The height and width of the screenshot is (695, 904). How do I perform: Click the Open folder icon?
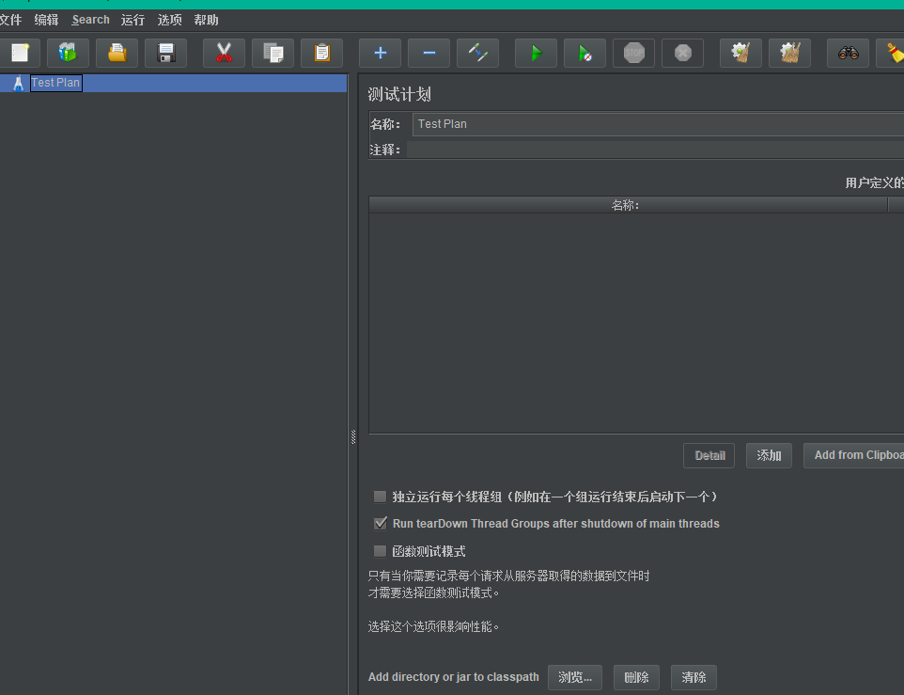[117, 53]
